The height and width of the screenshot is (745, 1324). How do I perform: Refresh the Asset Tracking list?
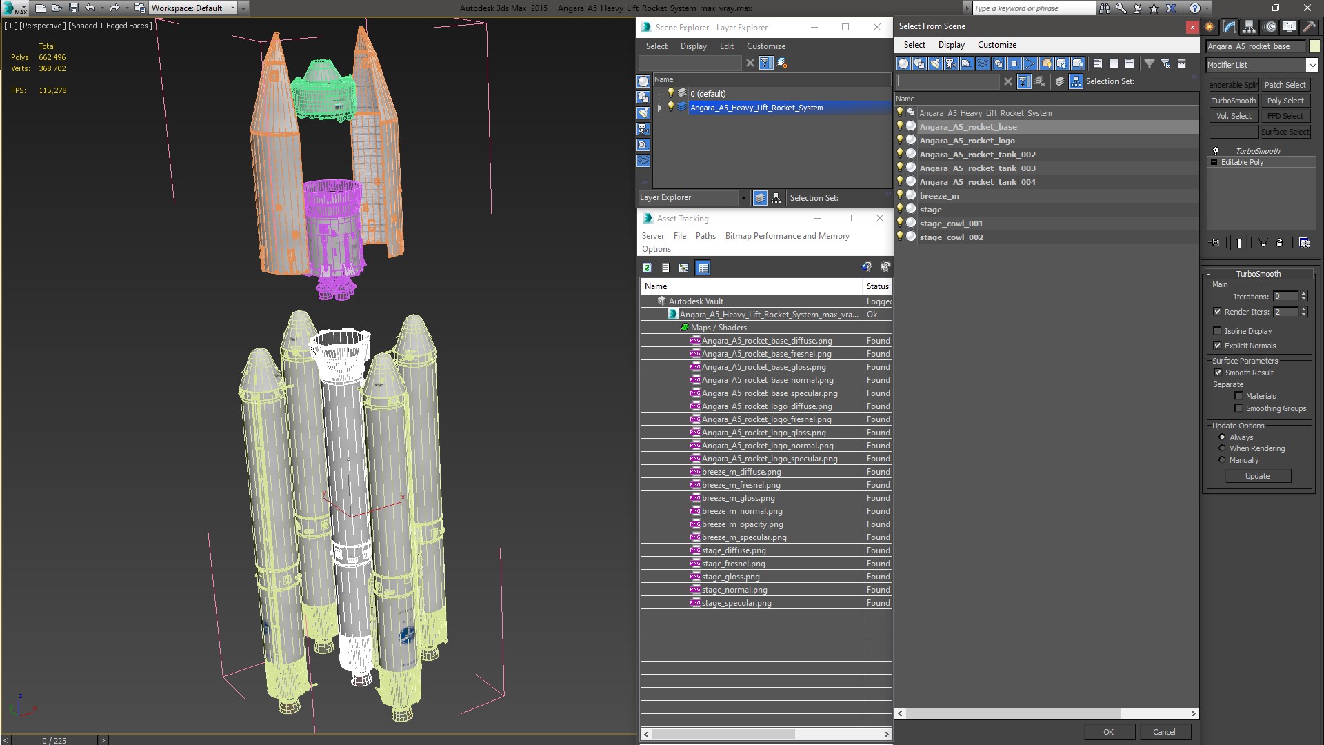tap(647, 268)
